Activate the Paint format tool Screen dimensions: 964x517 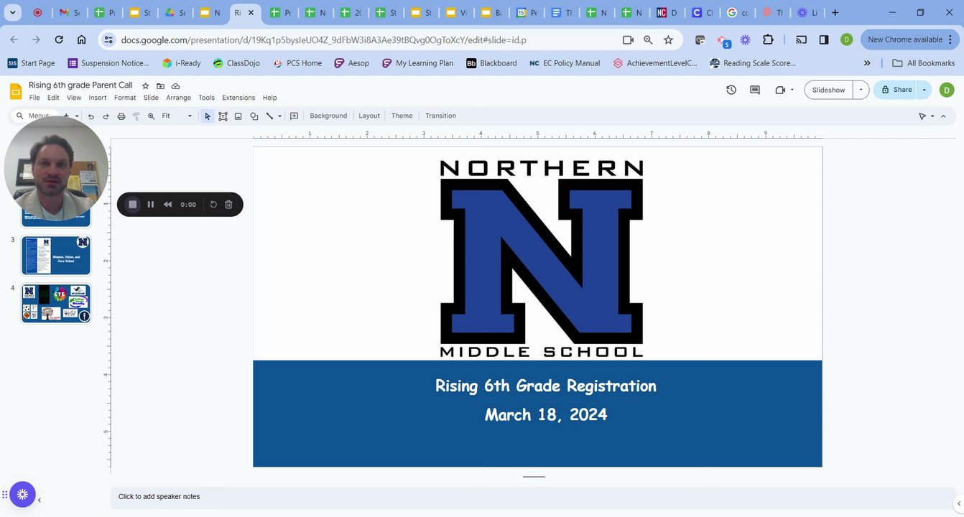(136, 116)
